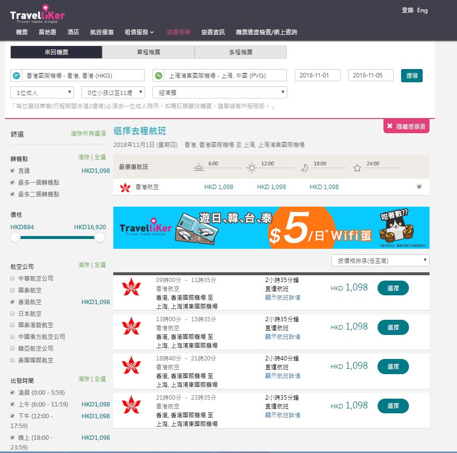Expand the 香港航空 best-fare row chevron
The image size is (457, 453).
tap(419, 187)
